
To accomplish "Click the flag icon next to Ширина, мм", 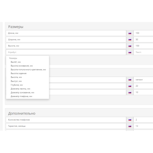I will (x=130, y=39).
